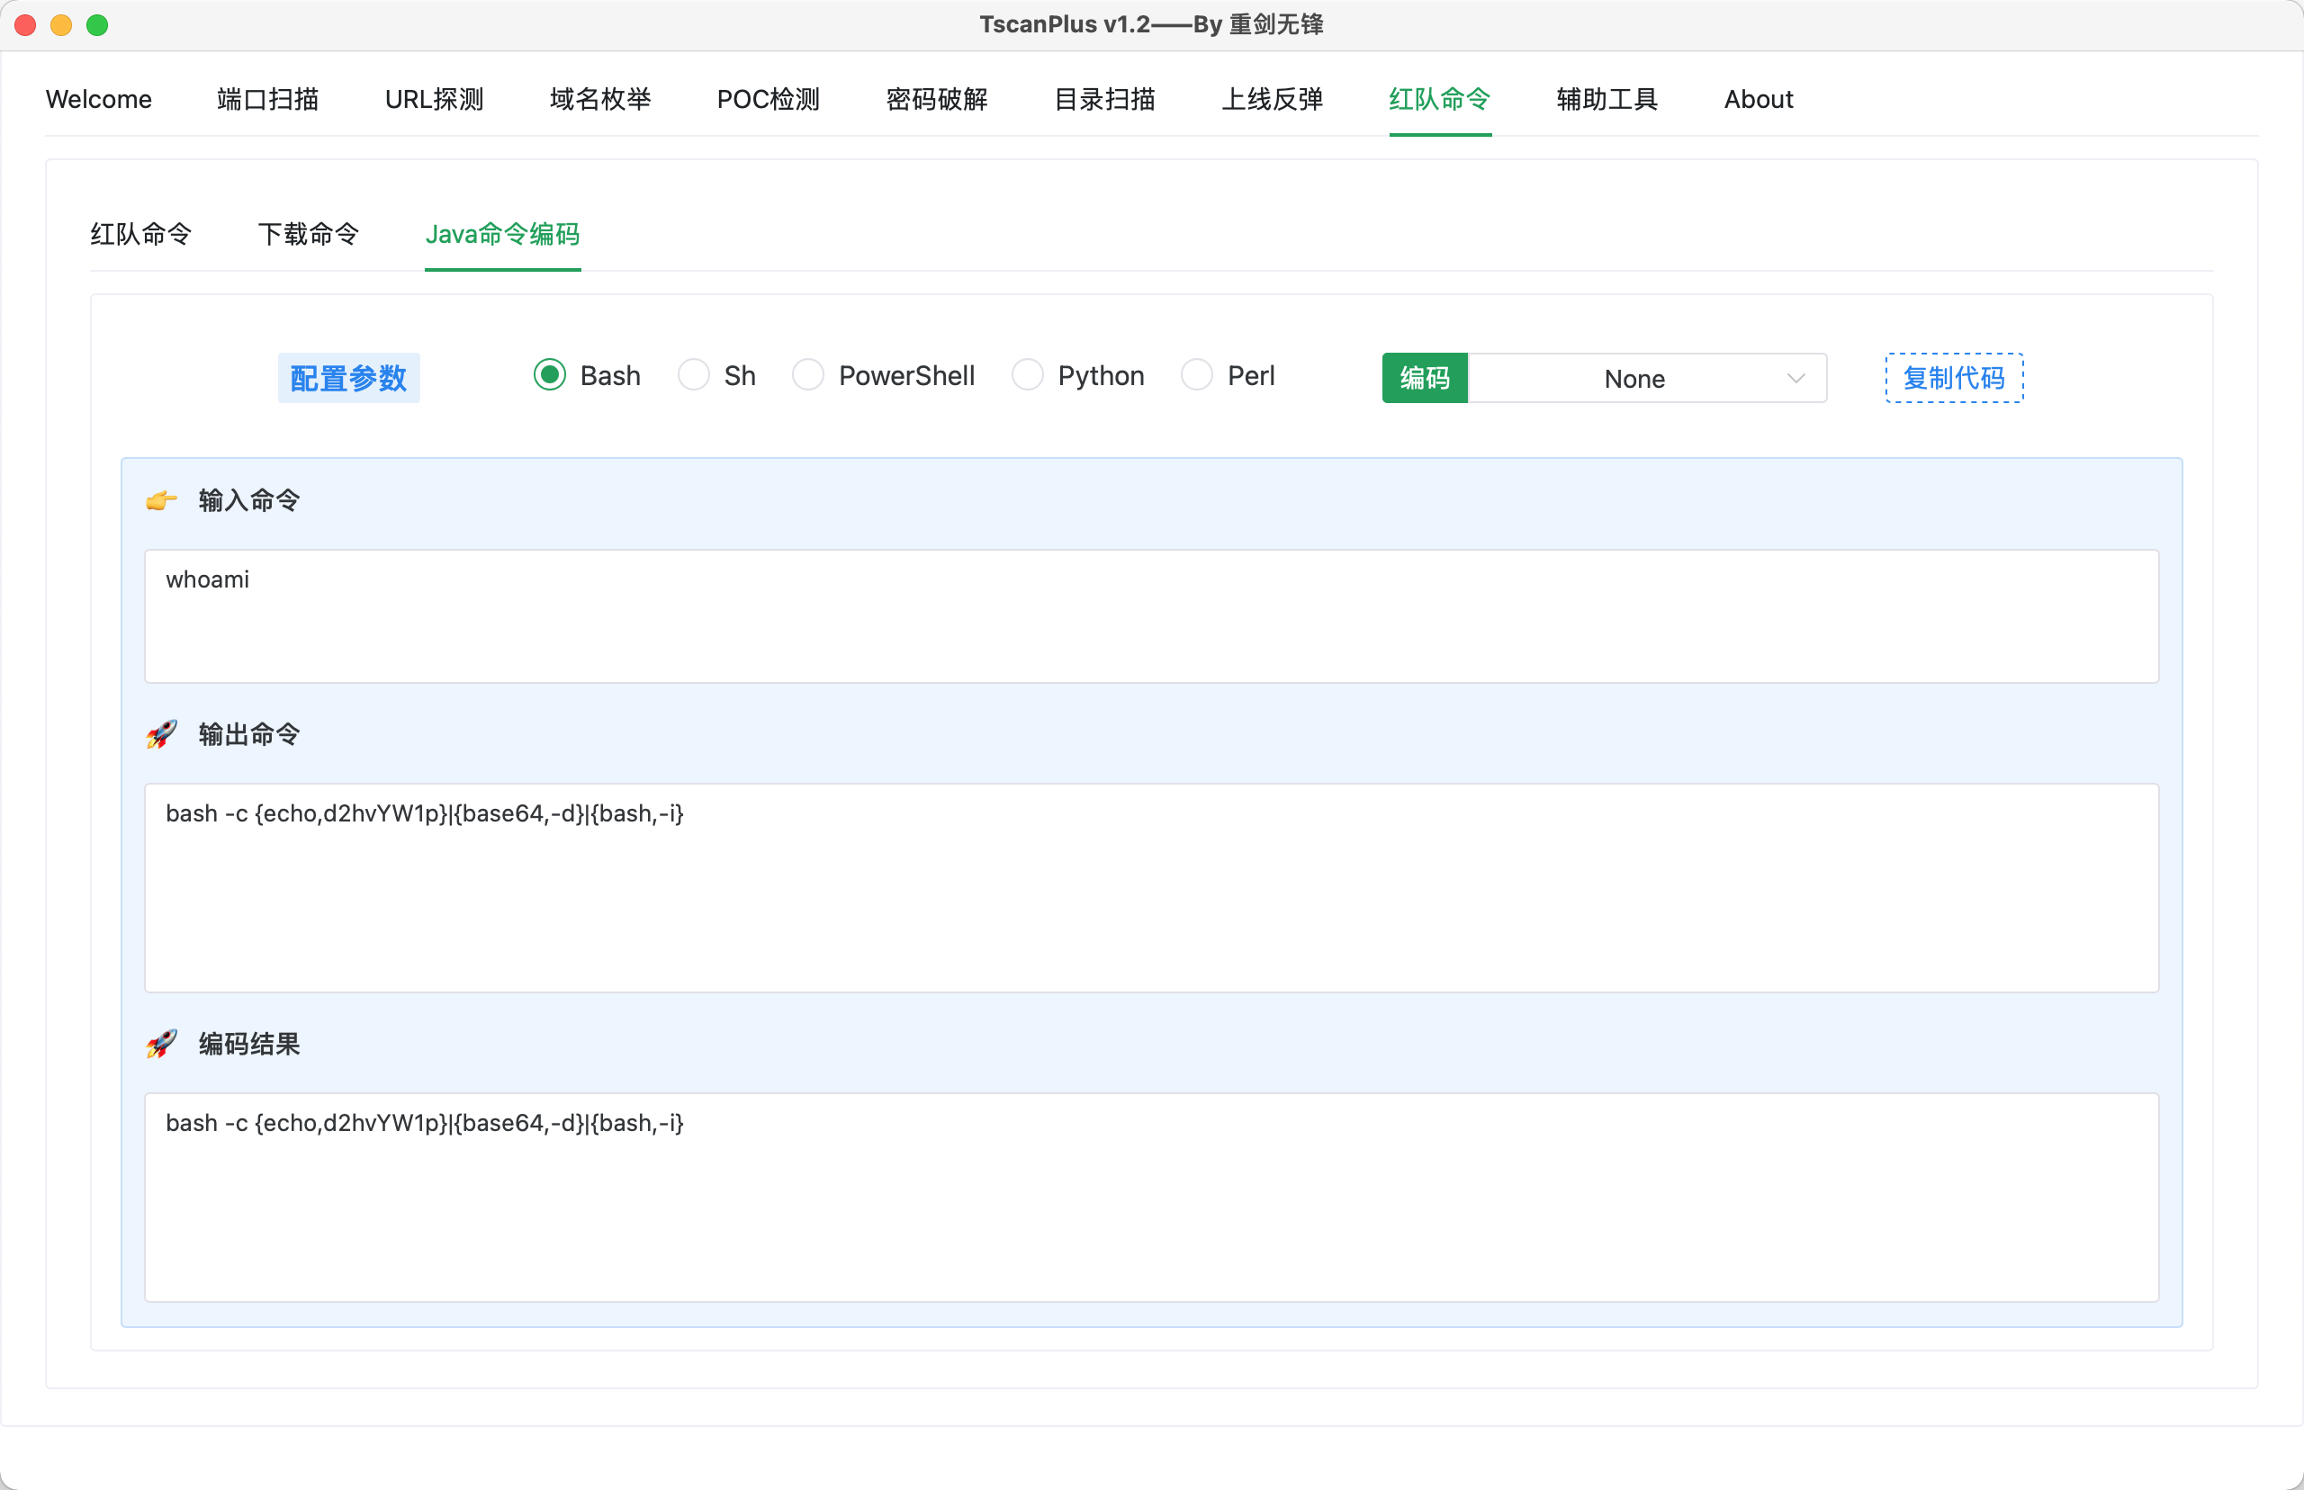2304x1490 pixels.
Task: Open the encoding dropdown showing None
Action: pyautogui.click(x=1634, y=378)
